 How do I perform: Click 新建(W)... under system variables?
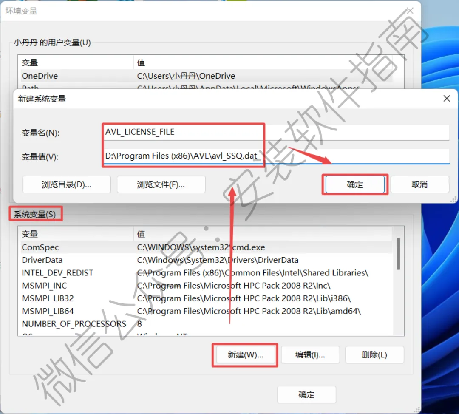[245, 355]
